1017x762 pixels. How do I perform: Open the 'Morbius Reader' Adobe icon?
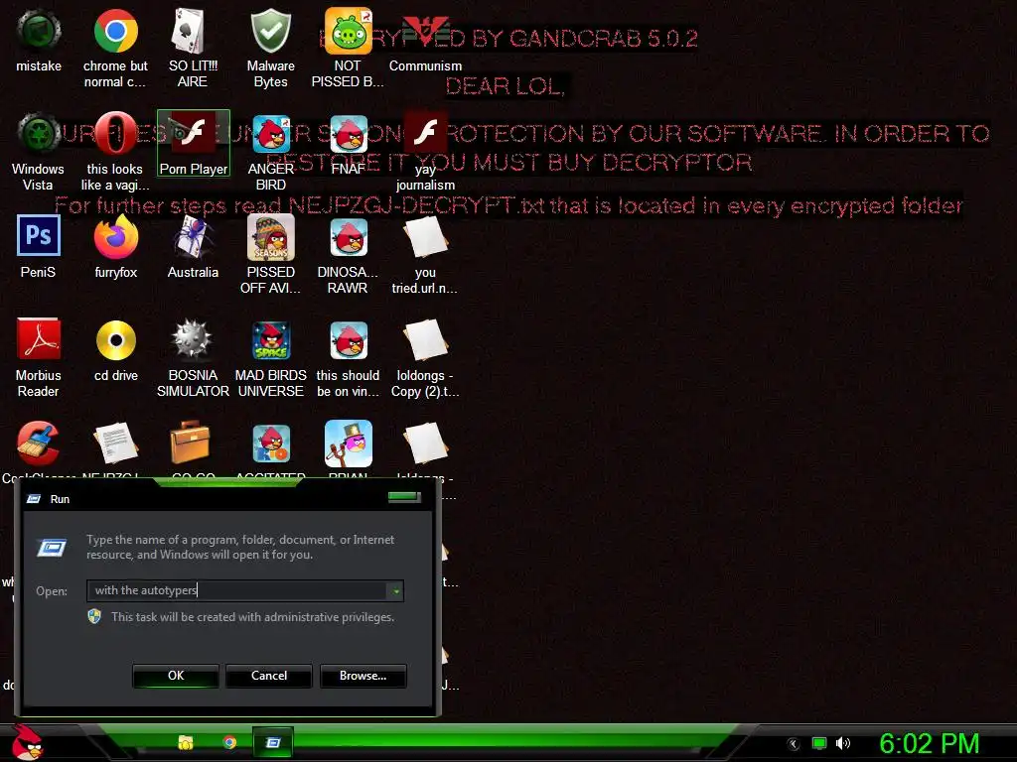tap(39, 357)
